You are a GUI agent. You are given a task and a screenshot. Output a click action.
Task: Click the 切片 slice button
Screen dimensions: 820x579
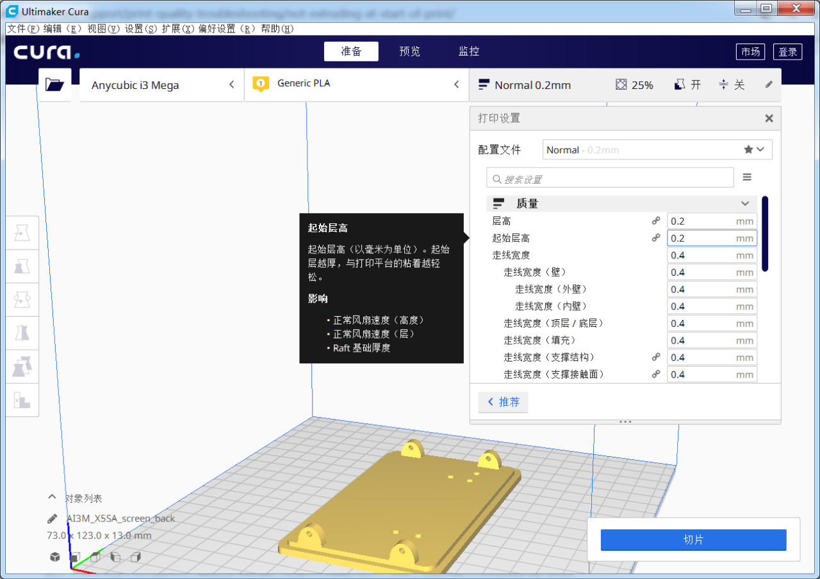pos(693,540)
